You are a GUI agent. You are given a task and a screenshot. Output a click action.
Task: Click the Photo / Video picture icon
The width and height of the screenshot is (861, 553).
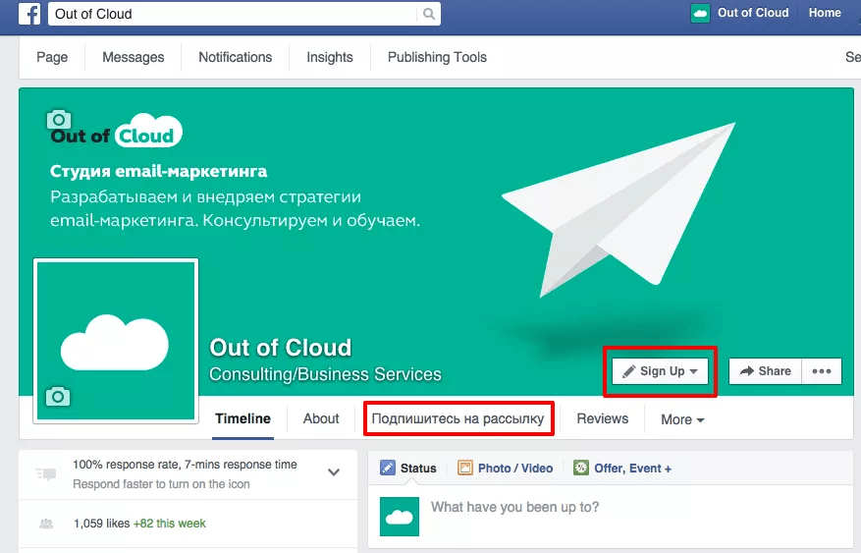[x=465, y=468]
